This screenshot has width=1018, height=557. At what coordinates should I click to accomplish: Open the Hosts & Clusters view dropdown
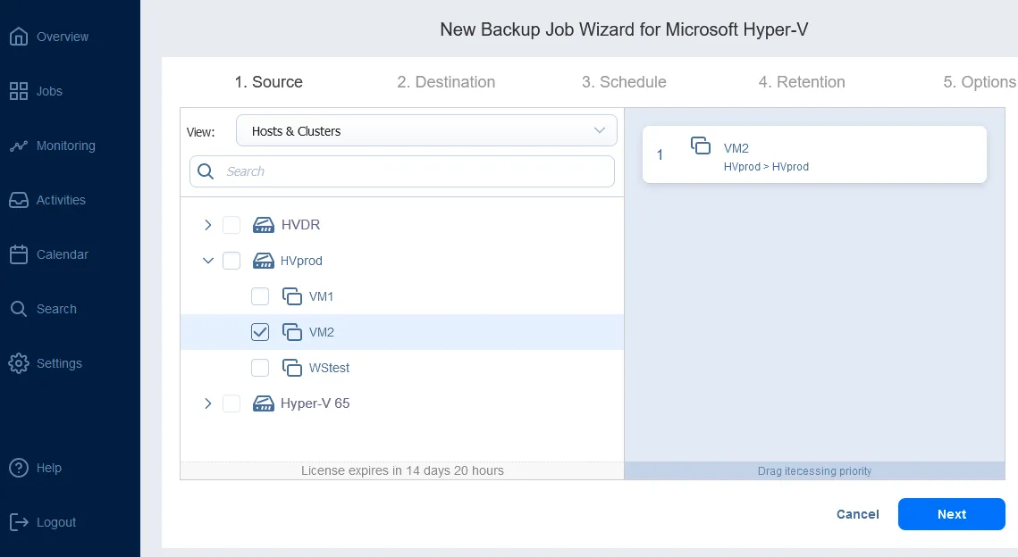426,131
